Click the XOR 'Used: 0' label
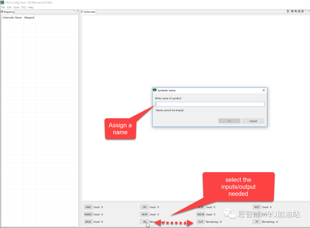310x228 pixels. (x=211, y=207)
